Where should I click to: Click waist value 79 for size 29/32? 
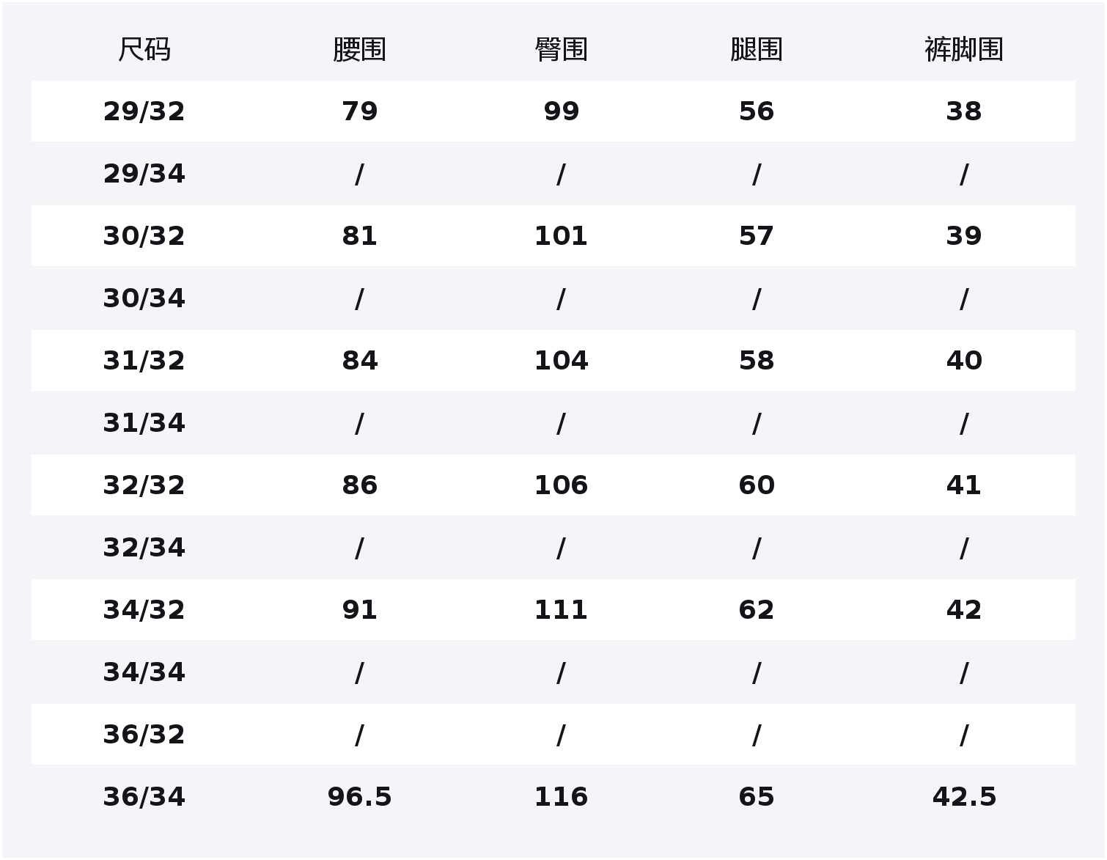click(359, 111)
